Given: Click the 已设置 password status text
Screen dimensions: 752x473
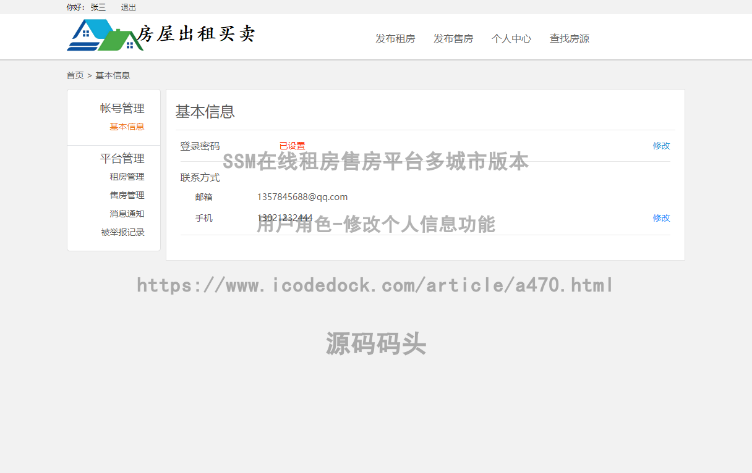Looking at the screenshot, I should [291, 145].
